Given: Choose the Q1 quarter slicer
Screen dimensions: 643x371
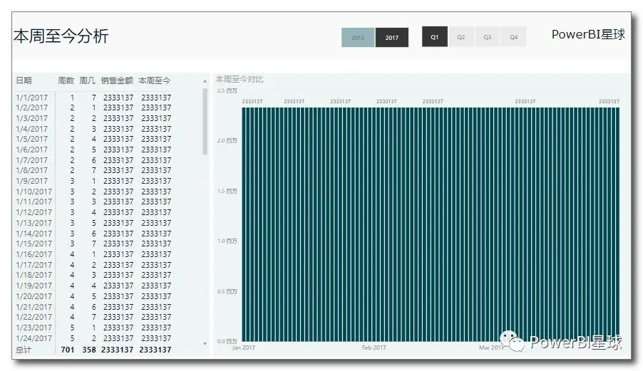Looking at the screenshot, I should click(x=435, y=37).
